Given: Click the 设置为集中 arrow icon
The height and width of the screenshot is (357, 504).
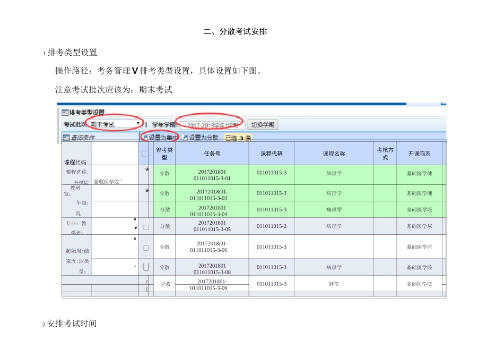Looking at the screenshot, I should point(144,138).
